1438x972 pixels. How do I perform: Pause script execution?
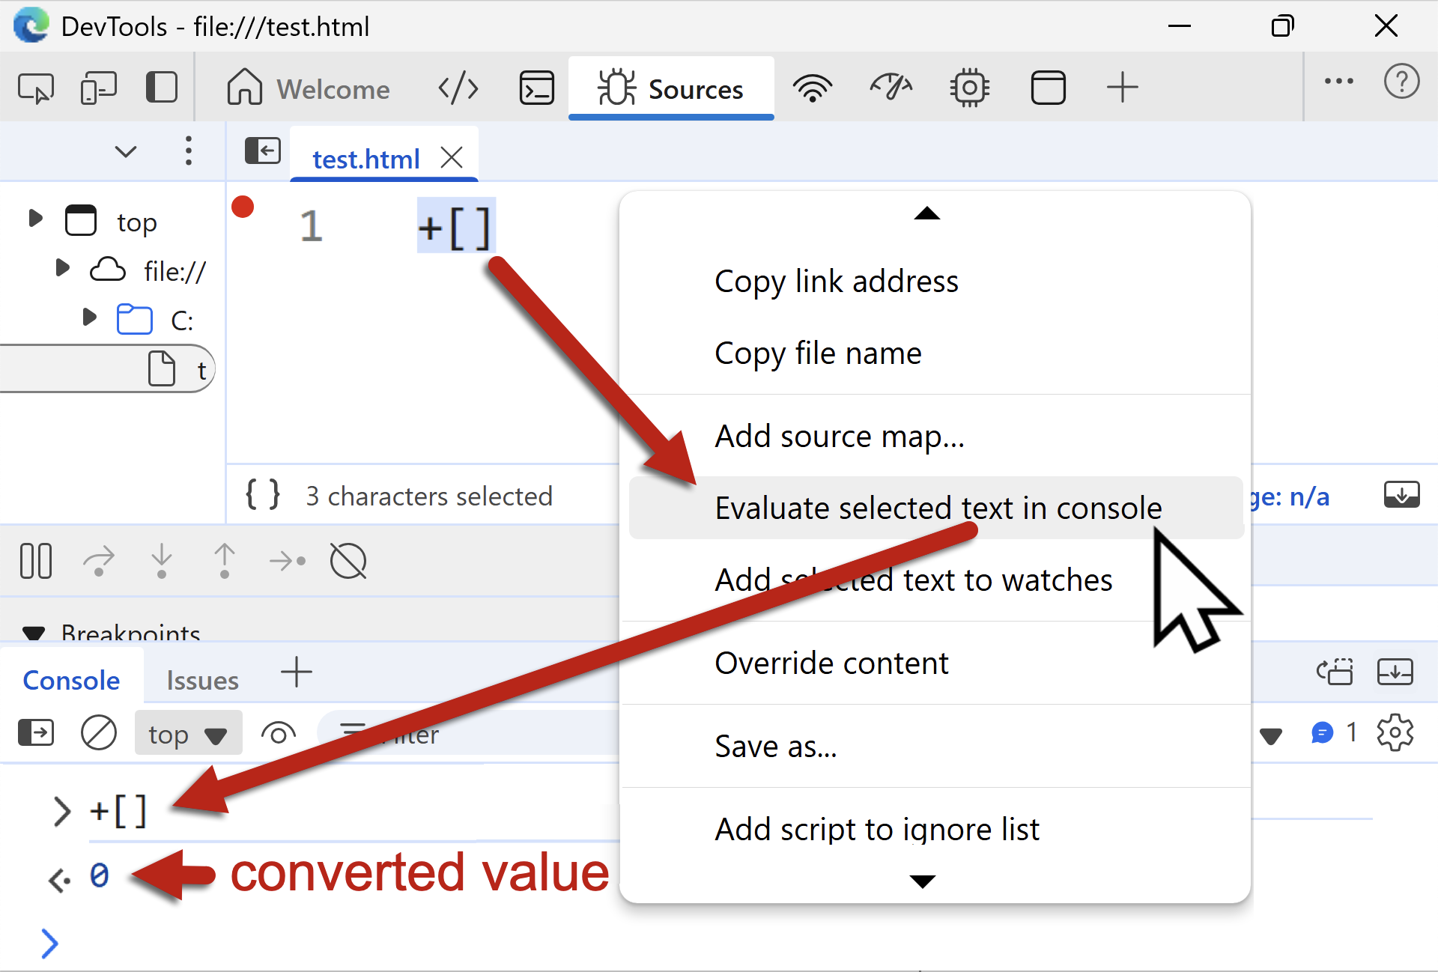click(35, 561)
